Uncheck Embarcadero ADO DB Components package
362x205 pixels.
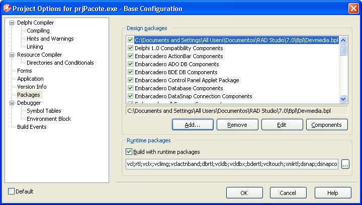click(x=131, y=64)
